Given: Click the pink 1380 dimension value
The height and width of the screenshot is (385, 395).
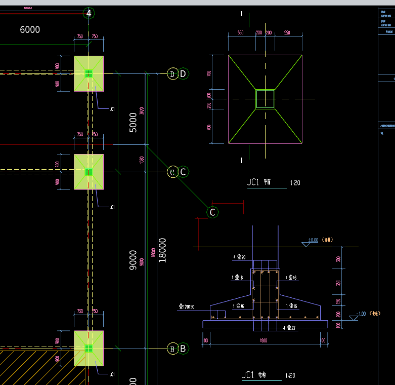Looking at the screenshot, I should 142,160.
